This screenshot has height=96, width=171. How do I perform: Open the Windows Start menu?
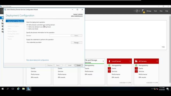(2, 89)
